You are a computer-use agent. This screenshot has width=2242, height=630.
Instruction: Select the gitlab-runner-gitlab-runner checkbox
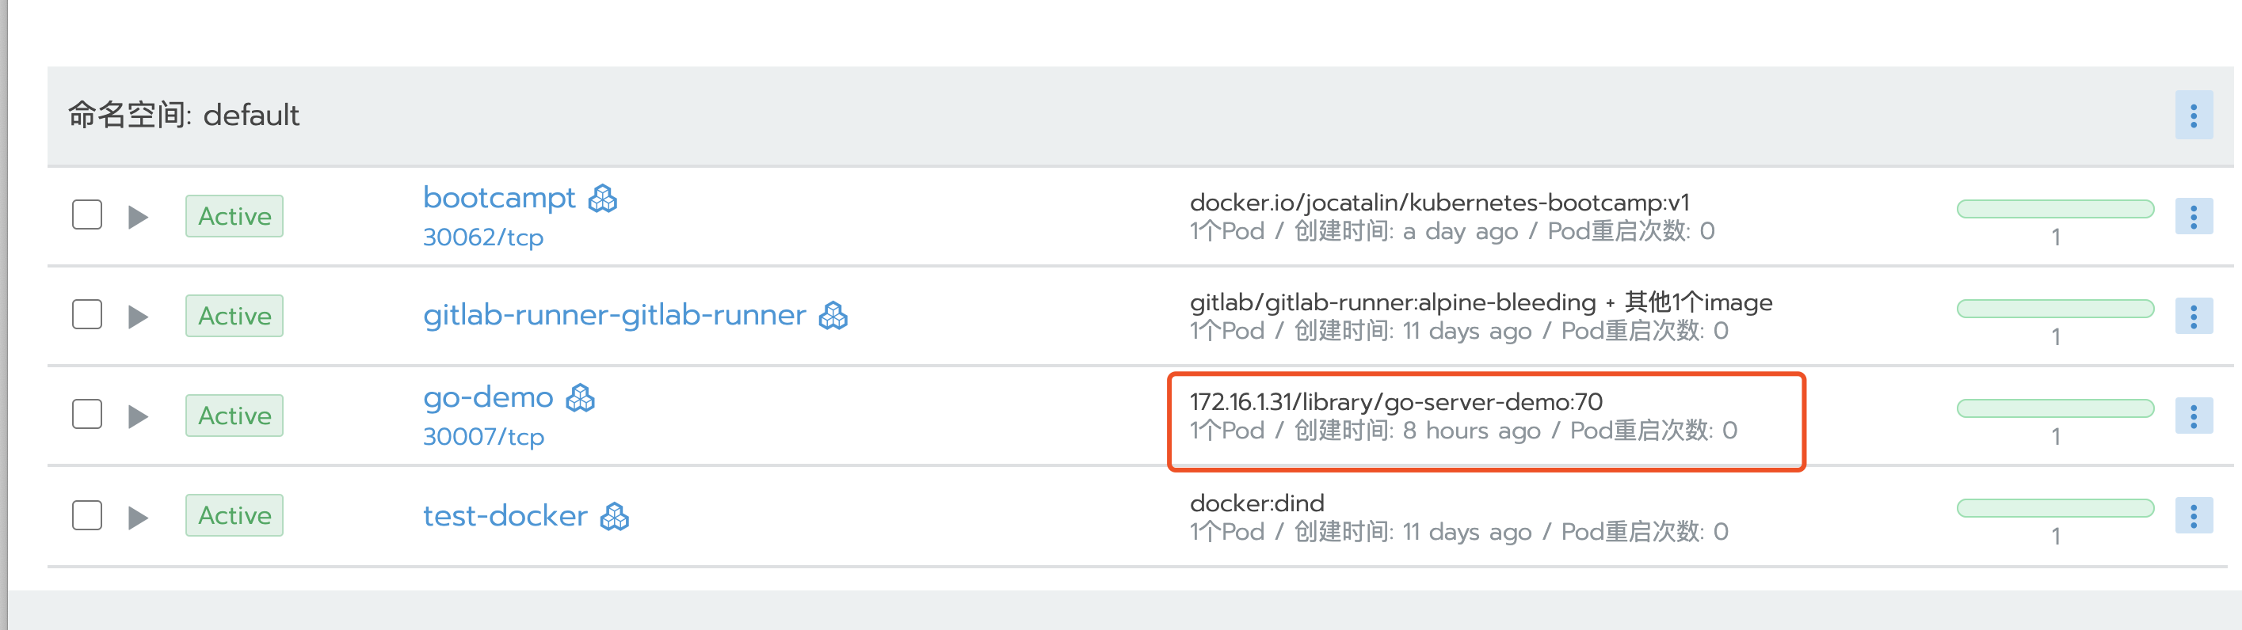tap(87, 314)
